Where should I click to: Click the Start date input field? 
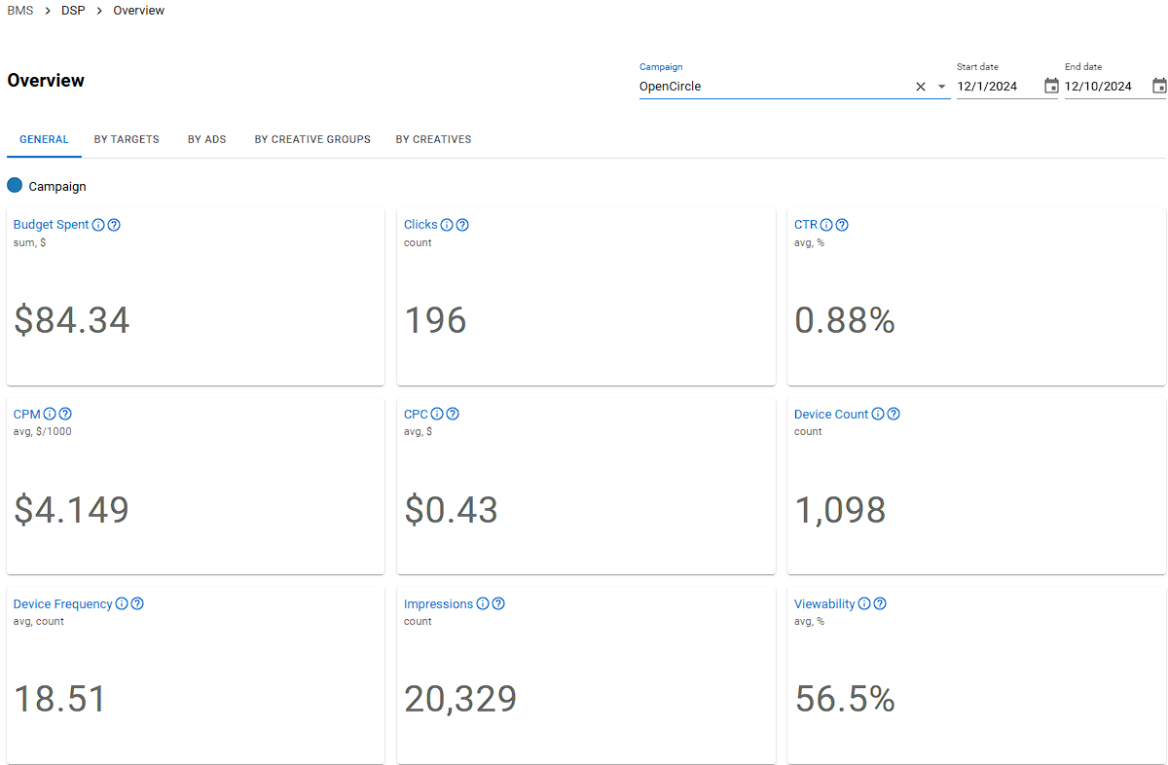click(997, 87)
